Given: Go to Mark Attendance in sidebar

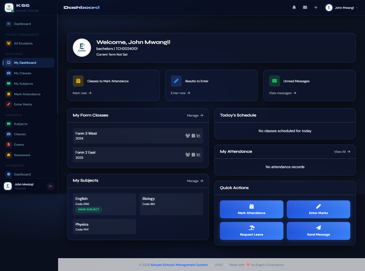Looking at the screenshot, I should [x=29, y=94].
